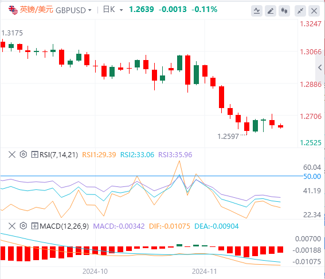Image resolution: width=325 pixels, height=279 pixels.
Task: Click the 1.3066 price axis label
Action: 311,51
